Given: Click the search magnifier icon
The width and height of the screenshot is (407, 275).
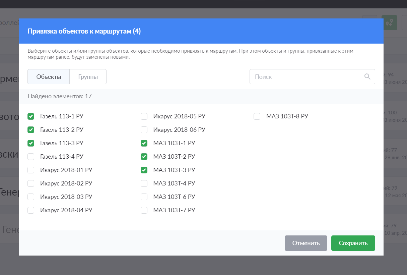Looking at the screenshot, I should (367, 76).
